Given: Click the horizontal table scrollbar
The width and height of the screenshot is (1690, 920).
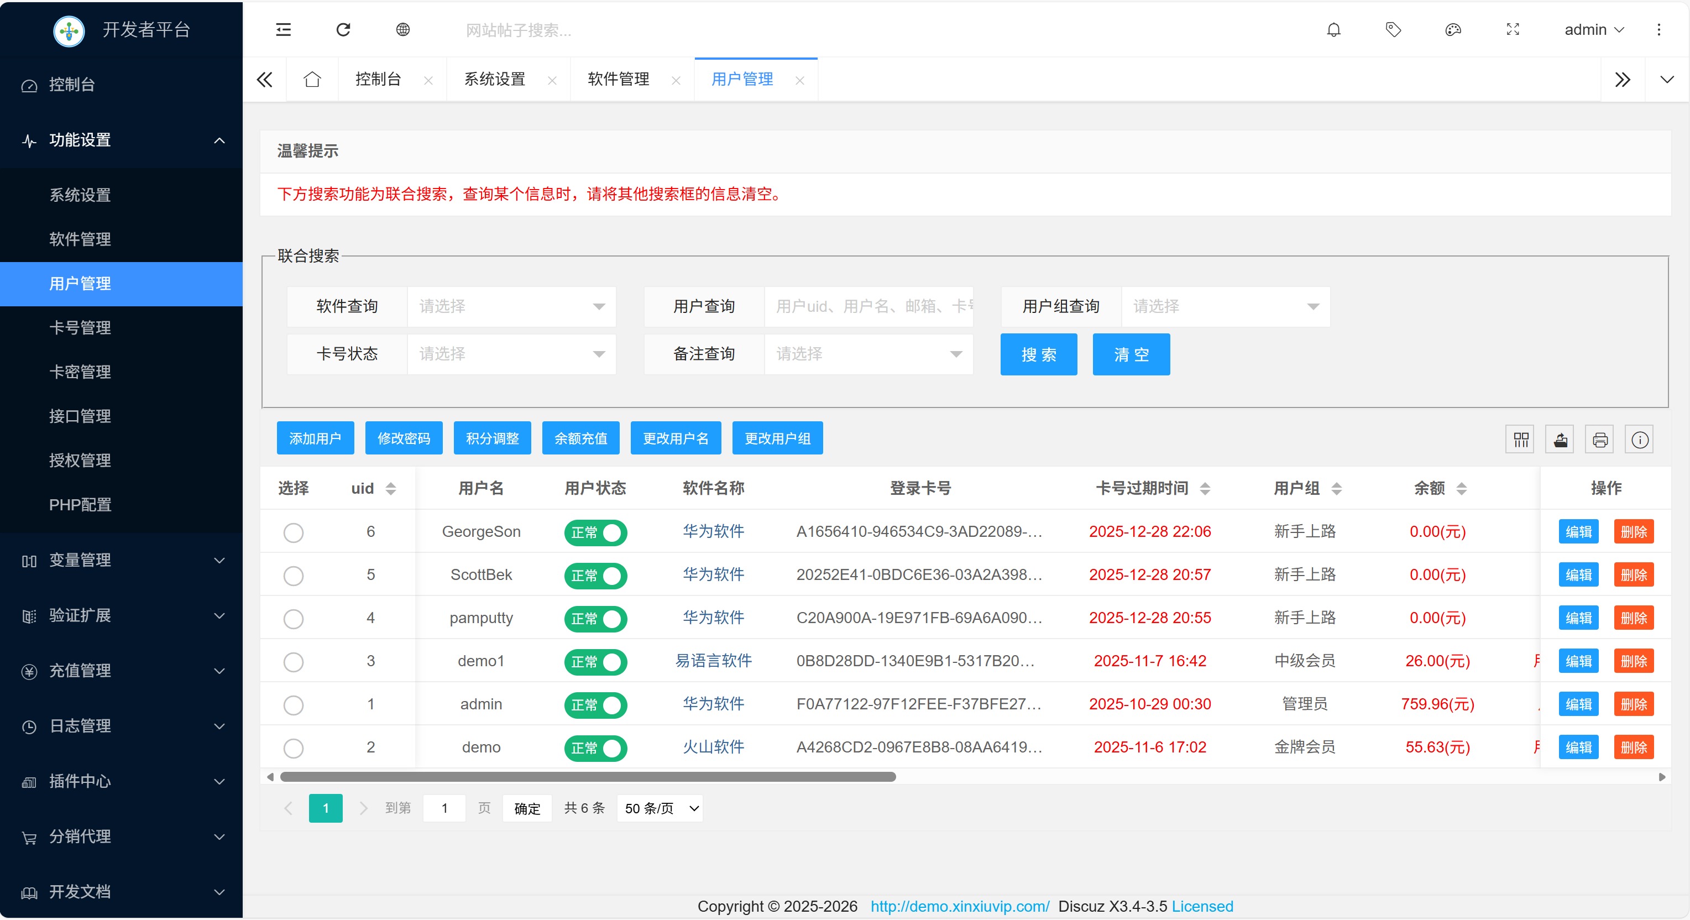Looking at the screenshot, I should 587,777.
